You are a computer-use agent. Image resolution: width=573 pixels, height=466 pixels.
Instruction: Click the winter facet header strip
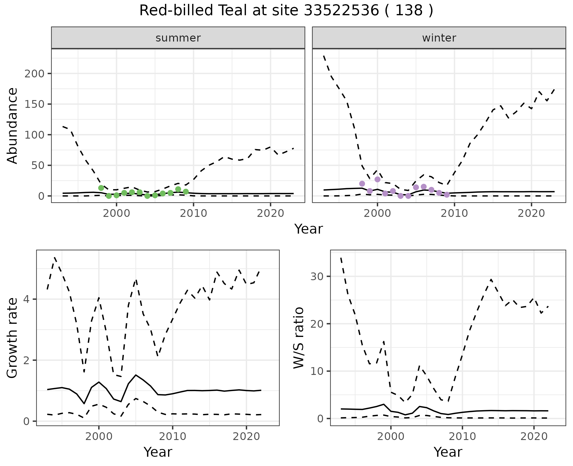tap(439, 38)
